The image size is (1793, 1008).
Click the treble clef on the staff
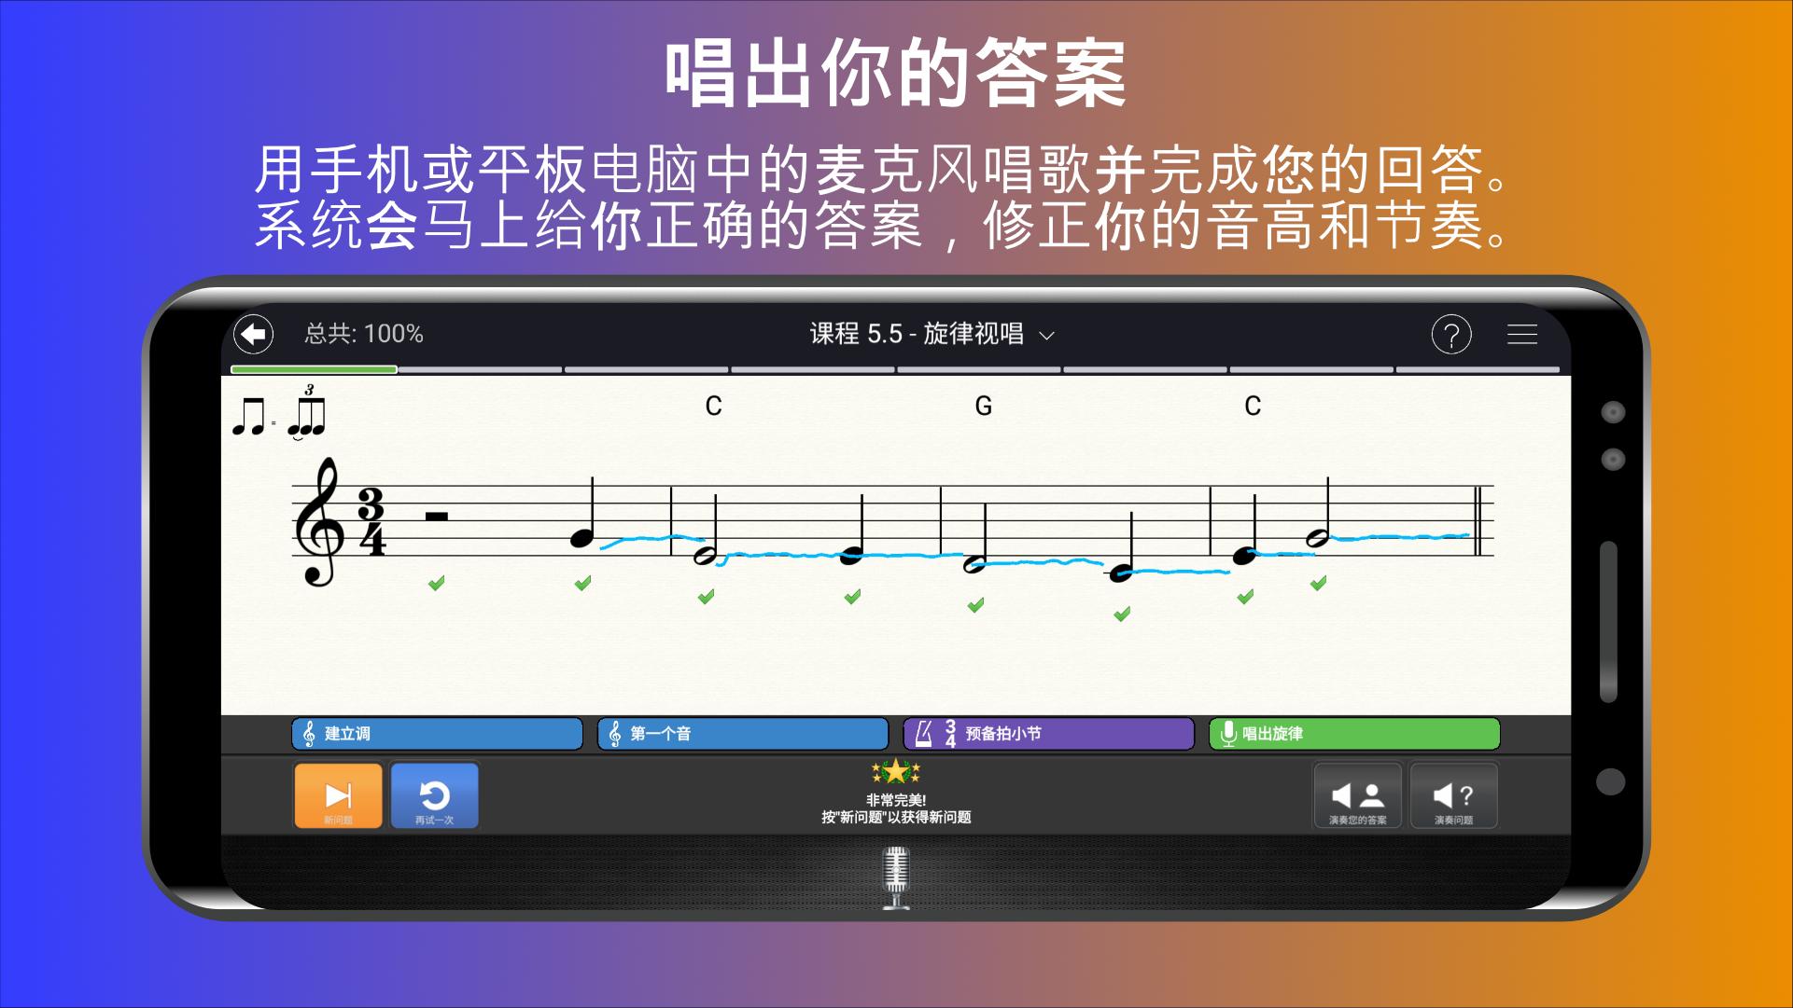coord(318,521)
